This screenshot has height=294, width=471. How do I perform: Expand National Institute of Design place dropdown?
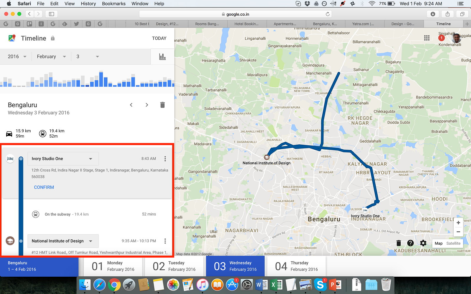(63, 241)
